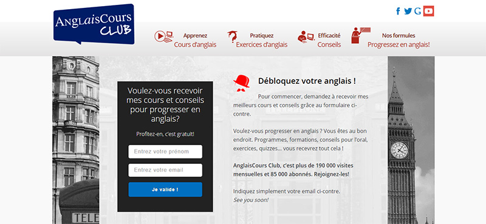
Task: Click the Big Ben tower image
Action: click(411, 140)
